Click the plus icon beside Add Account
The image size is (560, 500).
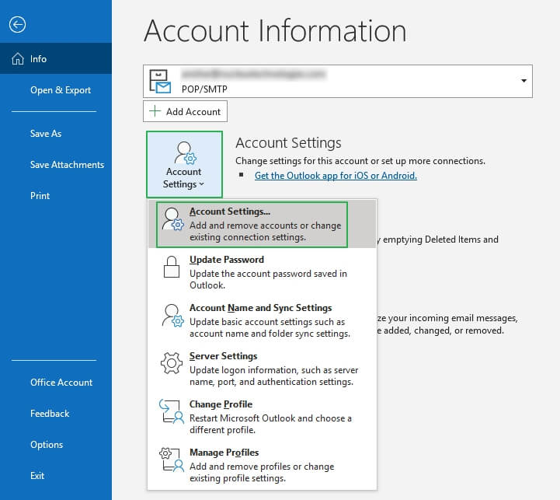click(x=155, y=111)
